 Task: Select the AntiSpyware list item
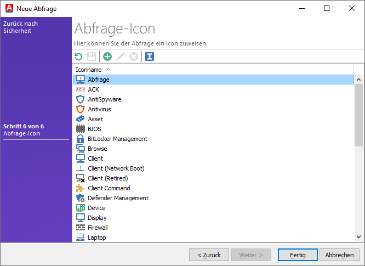(104, 99)
